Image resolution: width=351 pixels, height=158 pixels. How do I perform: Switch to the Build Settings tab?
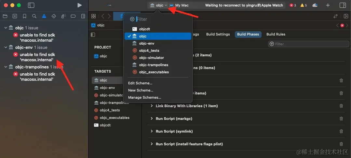tap(218, 34)
